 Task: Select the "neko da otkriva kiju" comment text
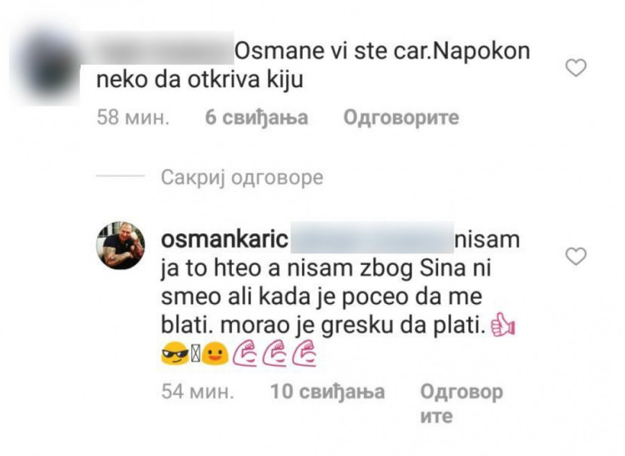coord(200,80)
